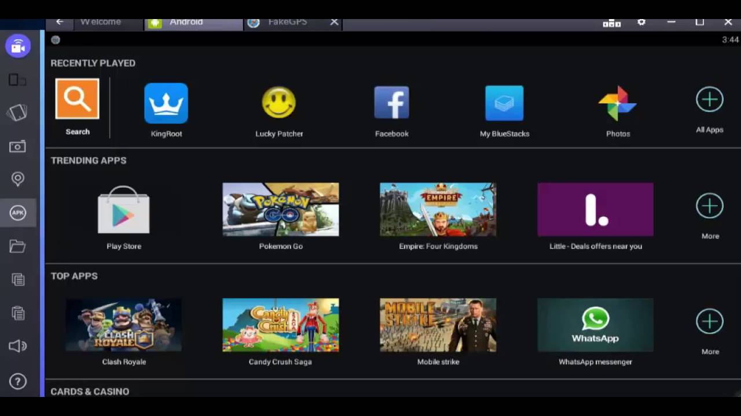Screen dimensions: 741x416
Task: Take a screenshot with camera icon
Action: pyautogui.click(x=17, y=147)
